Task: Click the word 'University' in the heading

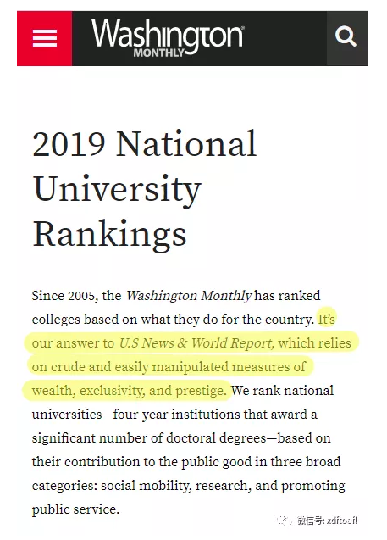Action: point(117,189)
